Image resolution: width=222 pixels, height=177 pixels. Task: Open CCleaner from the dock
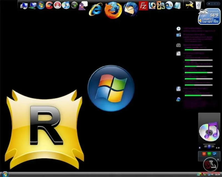coord(49,5)
